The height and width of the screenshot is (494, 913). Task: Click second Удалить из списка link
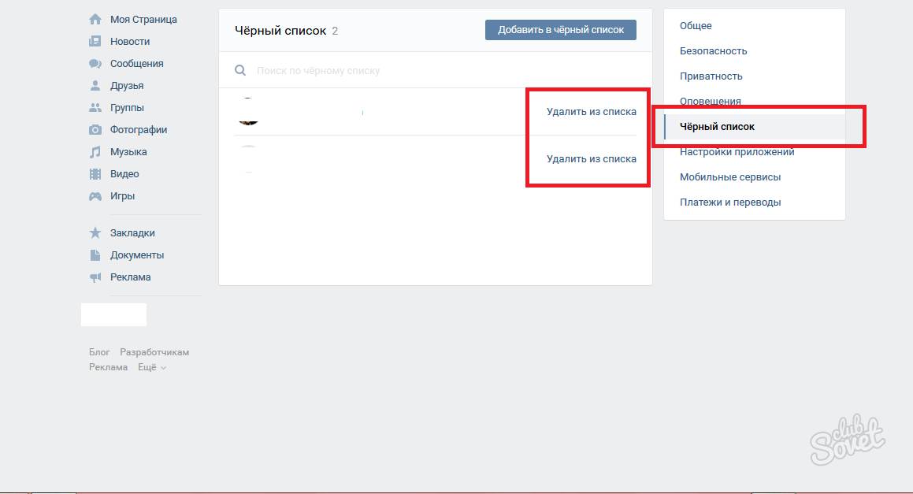tap(591, 159)
